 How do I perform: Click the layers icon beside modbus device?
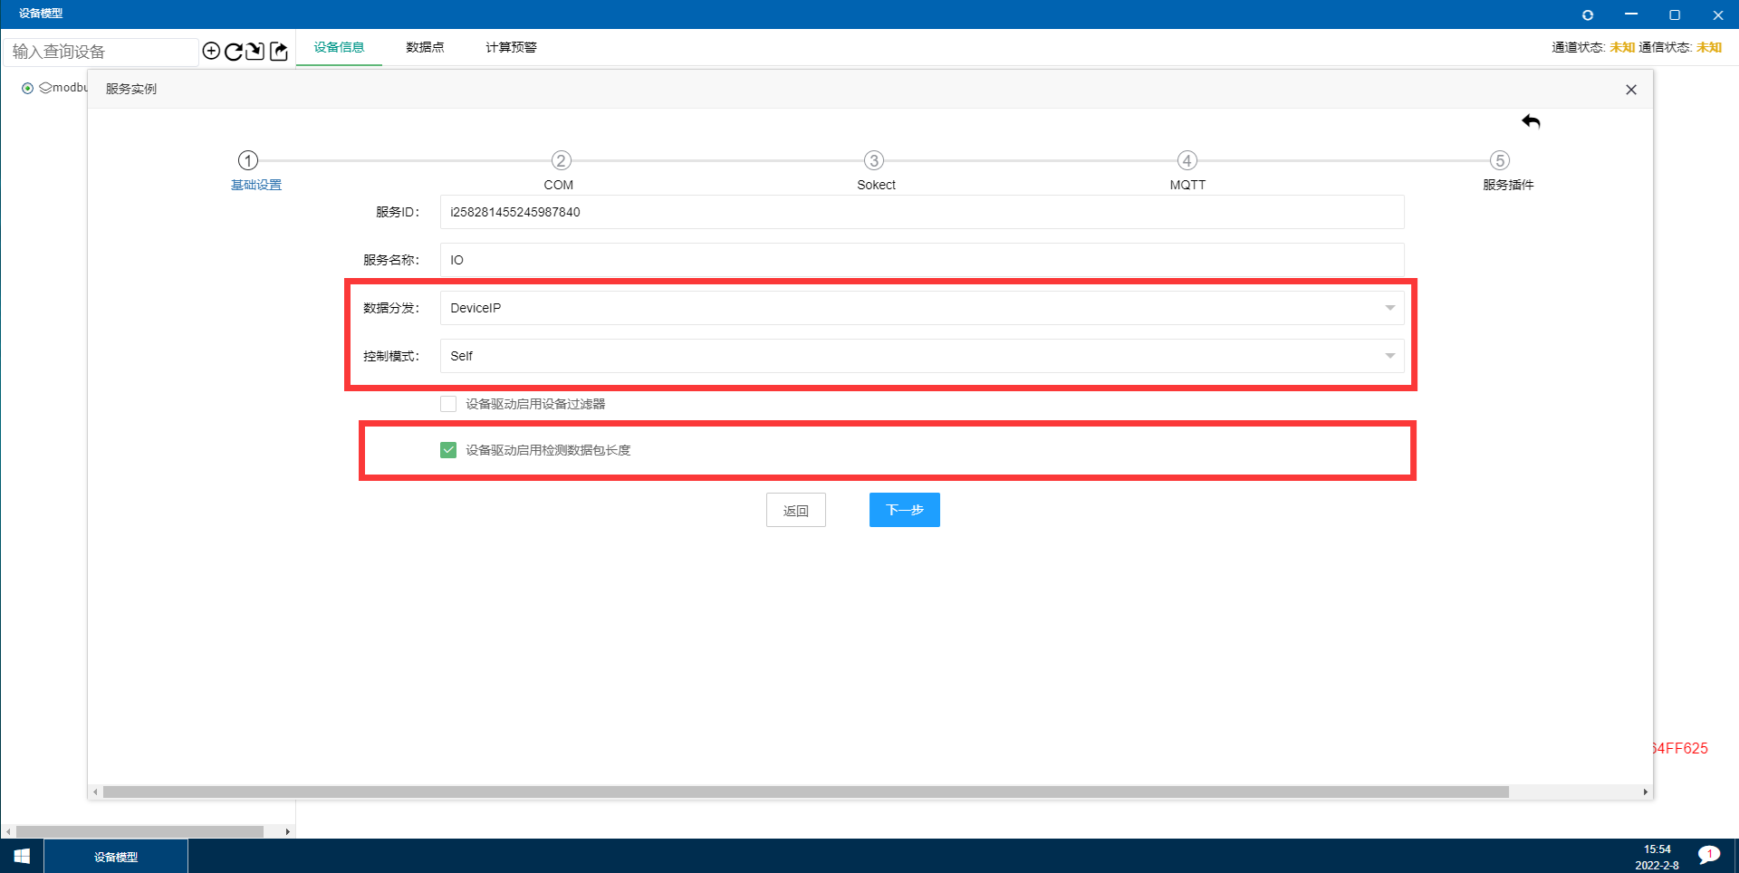tap(45, 88)
